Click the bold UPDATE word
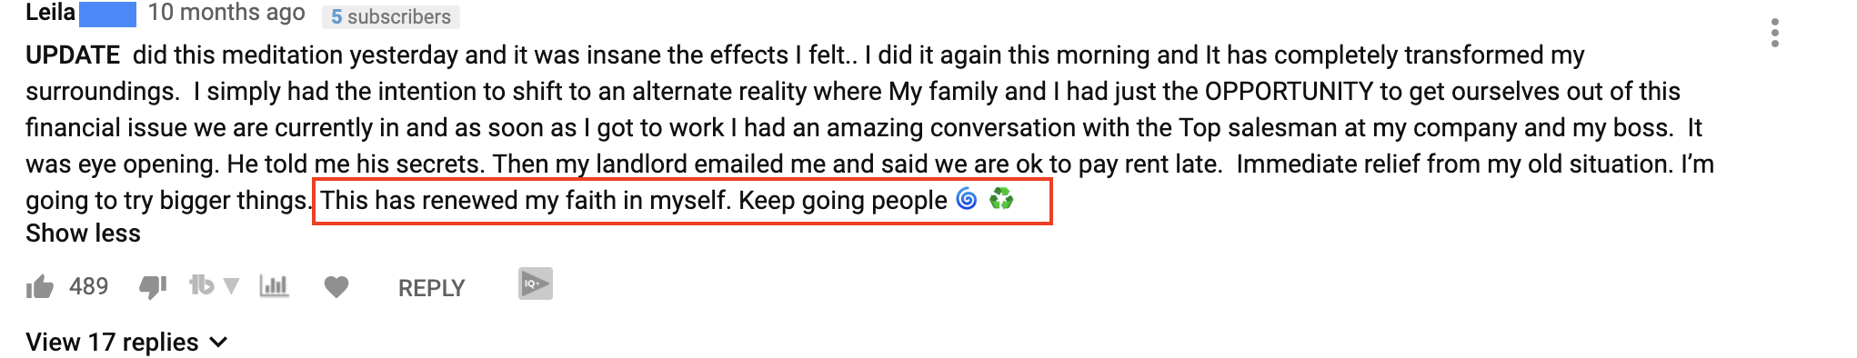Viewport: 1857px width, 358px height. coord(73,55)
